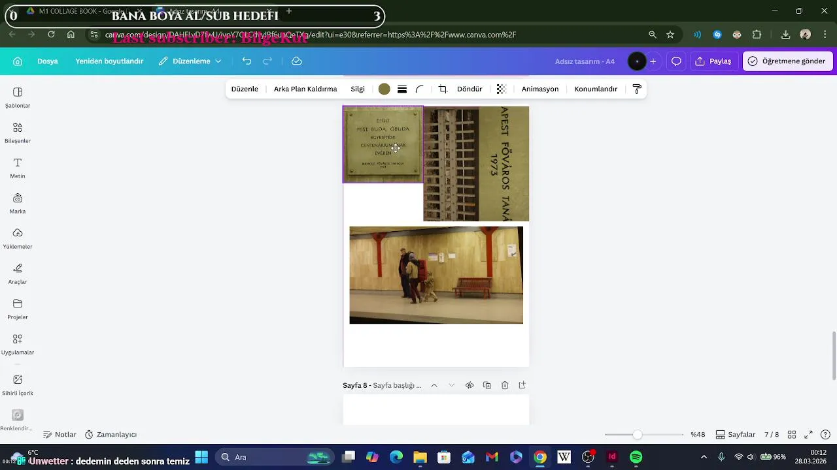
Task: Open Yeniden boyutlandır menu
Action: (109, 61)
